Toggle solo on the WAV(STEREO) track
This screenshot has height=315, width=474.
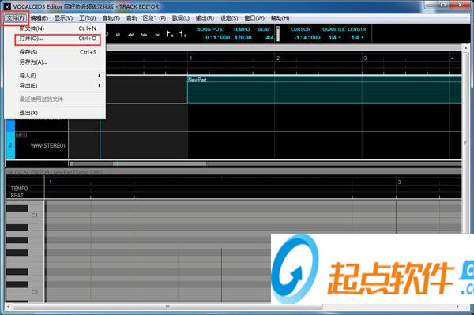point(24,135)
